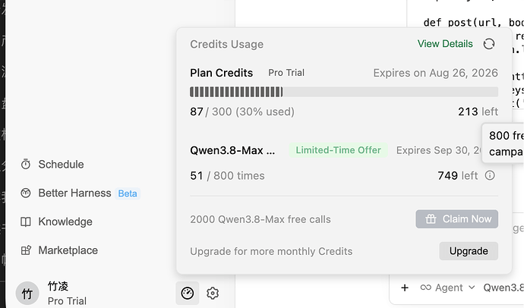
Task: Click the user avatar for 竹凌
Action: tap(27, 294)
